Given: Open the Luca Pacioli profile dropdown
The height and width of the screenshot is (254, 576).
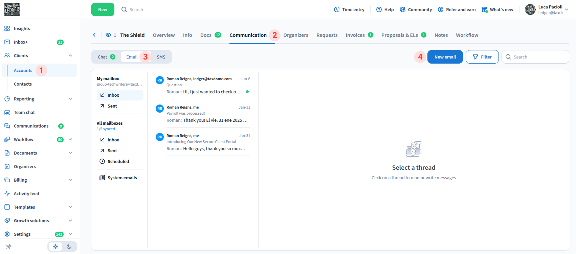Looking at the screenshot, I should [x=567, y=9].
